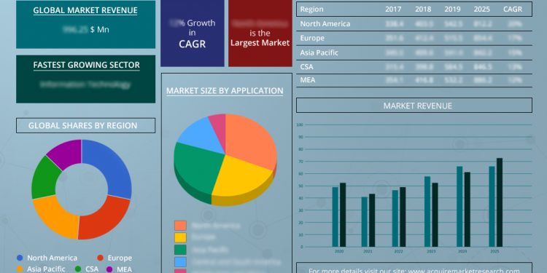The width and height of the screenshot is (547, 273).
Task: Click the CAGR column header
Action: [x=513, y=9]
